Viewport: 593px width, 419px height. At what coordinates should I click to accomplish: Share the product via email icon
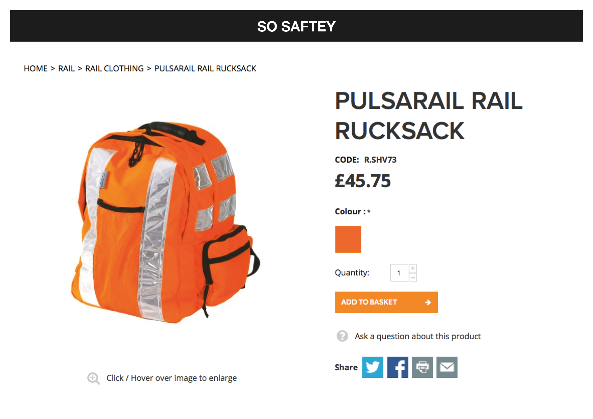(447, 367)
